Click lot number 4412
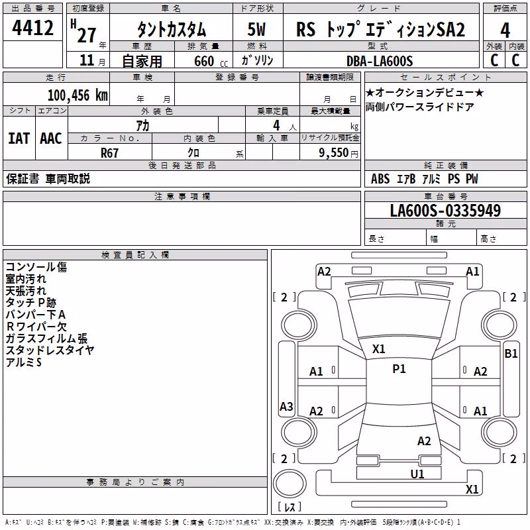 pos(32,28)
